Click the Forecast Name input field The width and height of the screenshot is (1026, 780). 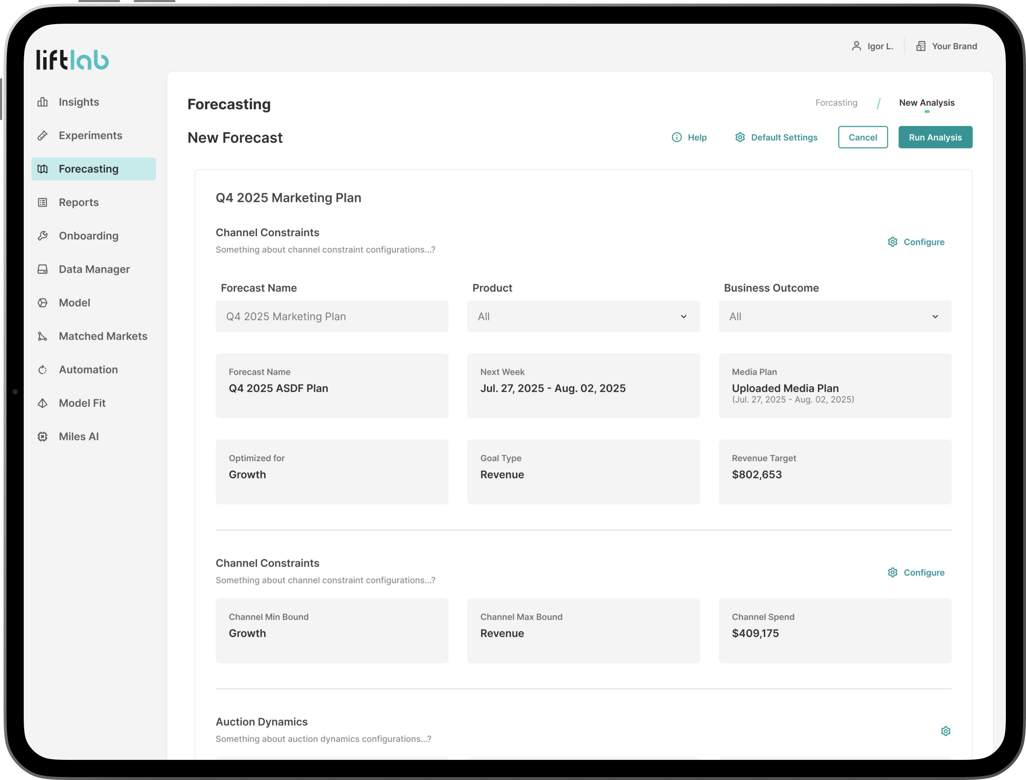pos(331,316)
